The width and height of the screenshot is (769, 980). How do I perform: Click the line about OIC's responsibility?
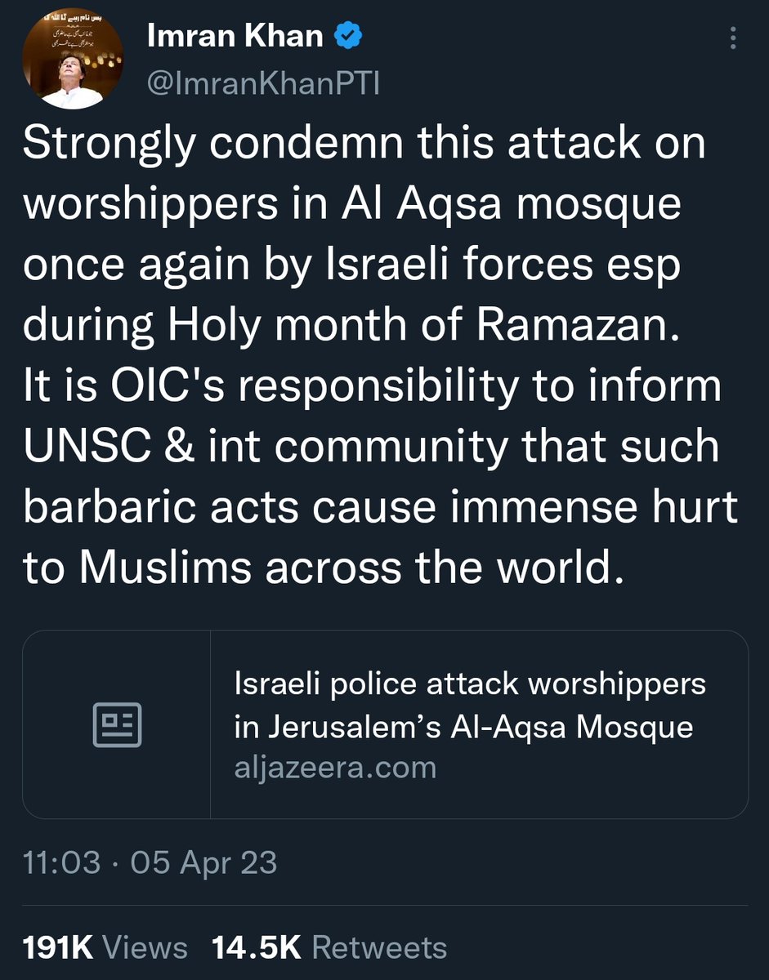coord(373,388)
